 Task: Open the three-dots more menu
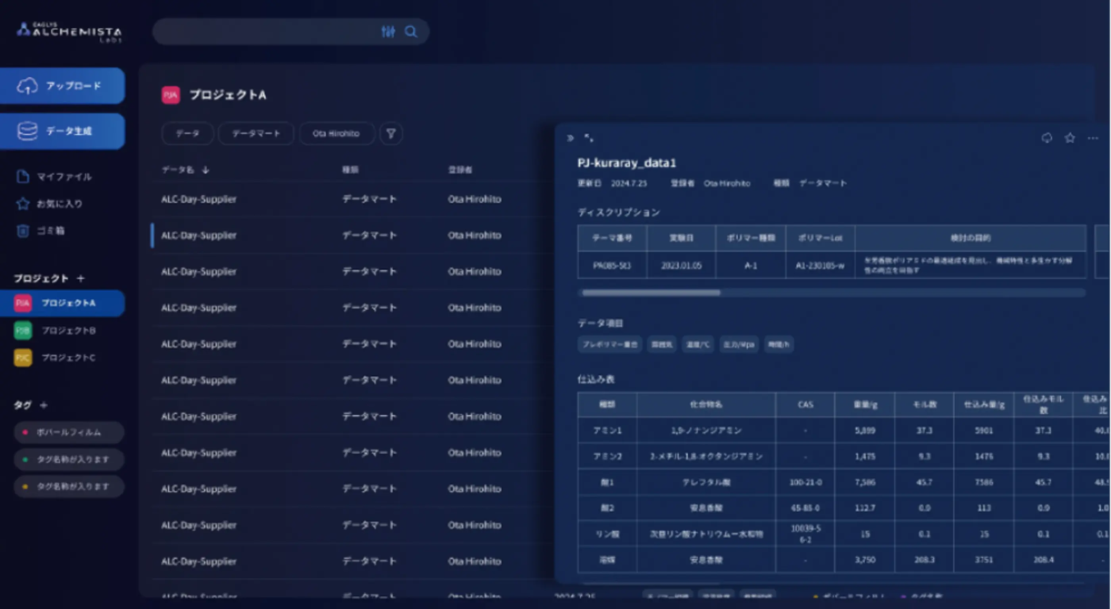click(x=1092, y=138)
